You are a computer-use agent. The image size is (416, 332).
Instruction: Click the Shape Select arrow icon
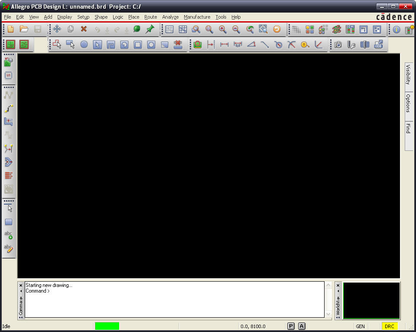pyautogui.click(x=97, y=45)
